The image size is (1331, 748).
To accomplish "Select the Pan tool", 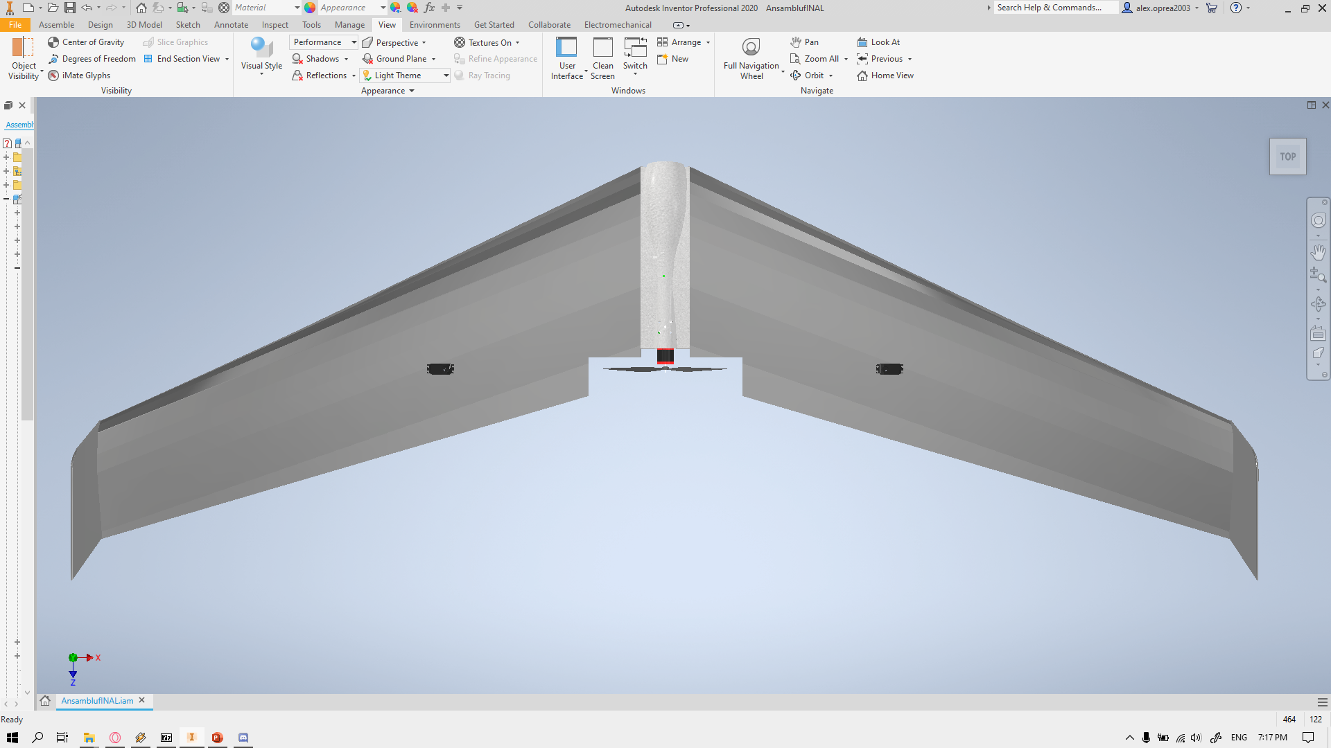I will (x=804, y=42).
